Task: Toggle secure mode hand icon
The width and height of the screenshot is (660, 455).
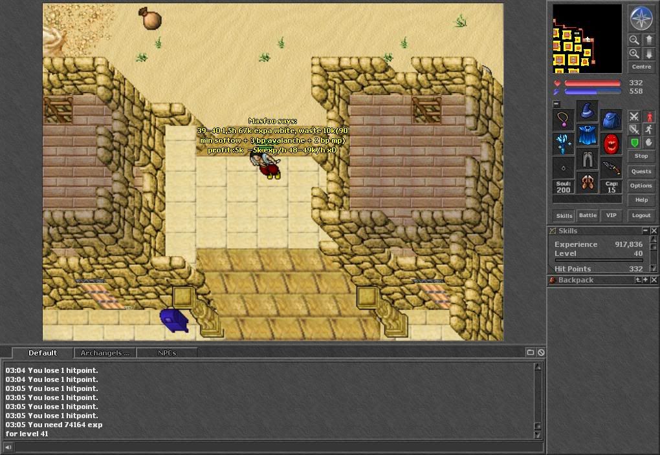Action: tap(648, 143)
